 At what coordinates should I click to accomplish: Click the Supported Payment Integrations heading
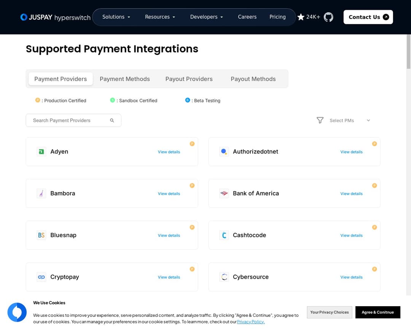(112, 49)
